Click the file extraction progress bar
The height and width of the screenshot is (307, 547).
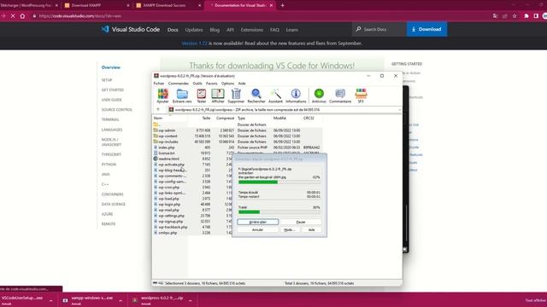click(x=279, y=182)
